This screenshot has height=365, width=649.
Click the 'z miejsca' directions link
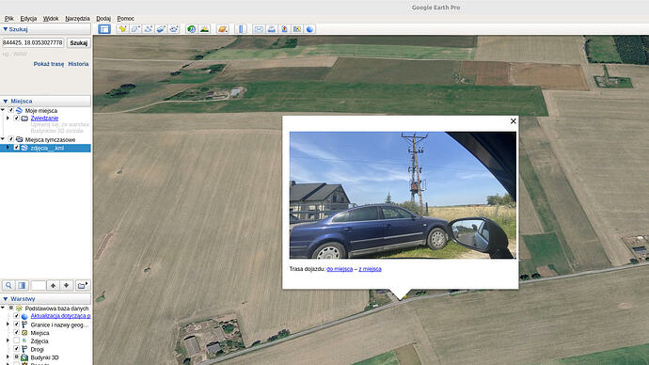[x=370, y=269]
